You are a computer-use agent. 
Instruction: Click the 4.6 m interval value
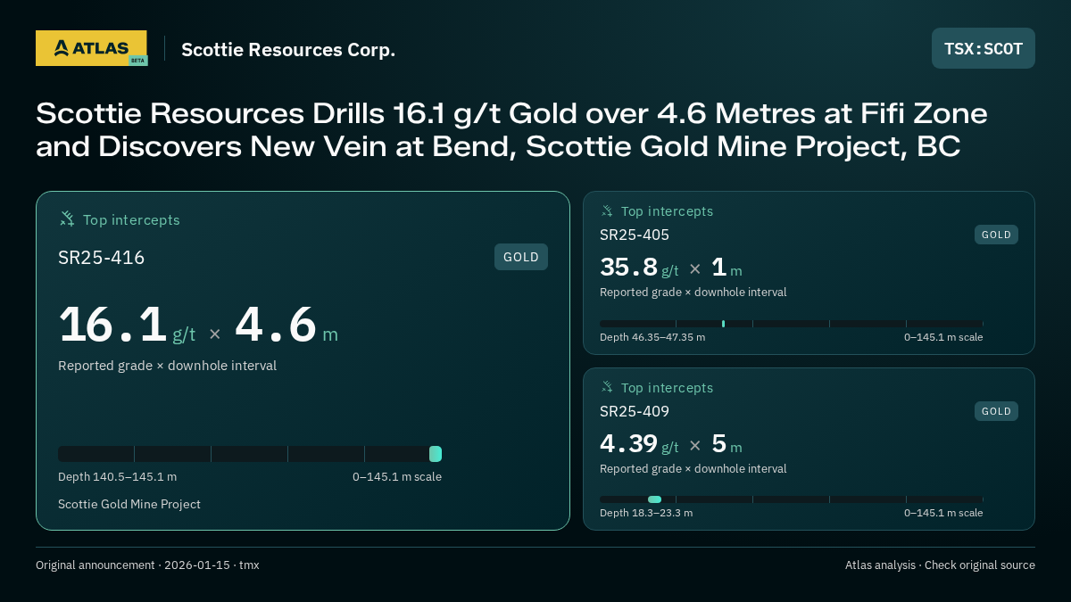pyautogui.click(x=286, y=326)
